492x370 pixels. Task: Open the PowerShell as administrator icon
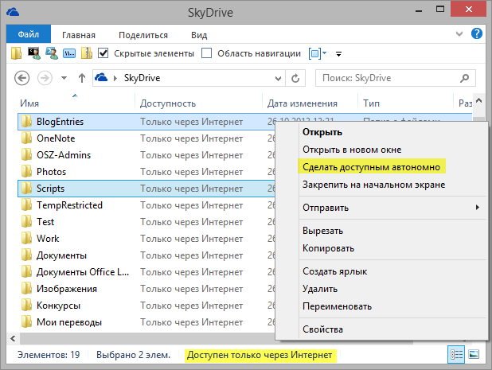tap(52, 53)
